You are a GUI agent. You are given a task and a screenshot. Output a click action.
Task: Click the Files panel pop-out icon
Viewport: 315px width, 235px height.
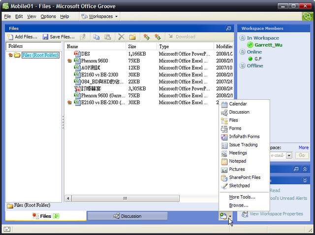[x=228, y=29]
